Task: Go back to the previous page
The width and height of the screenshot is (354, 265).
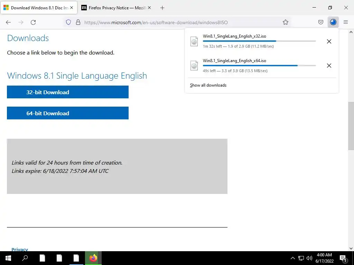Action: tap(8, 22)
